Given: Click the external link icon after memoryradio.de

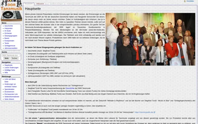Looking at the screenshot, I should point(154,112).
